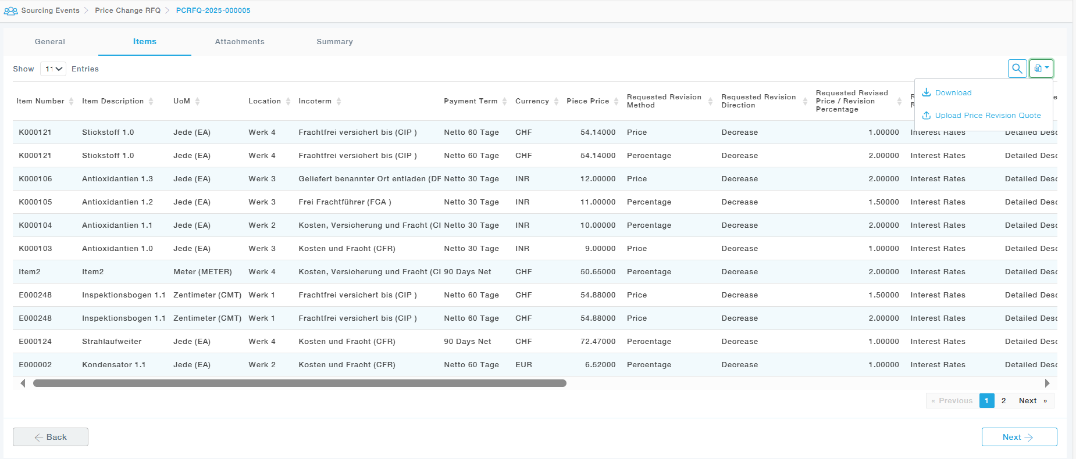Sort by Item Number column arrows
Screen dimensions: 1076x459
coord(71,102)
